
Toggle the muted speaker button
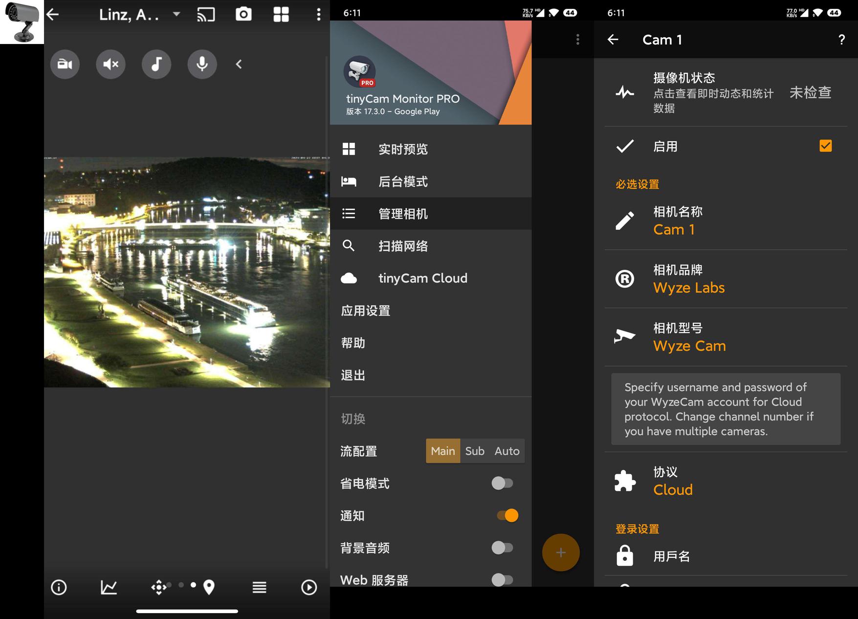111,64
